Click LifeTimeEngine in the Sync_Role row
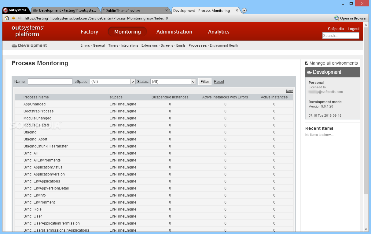 123,209
